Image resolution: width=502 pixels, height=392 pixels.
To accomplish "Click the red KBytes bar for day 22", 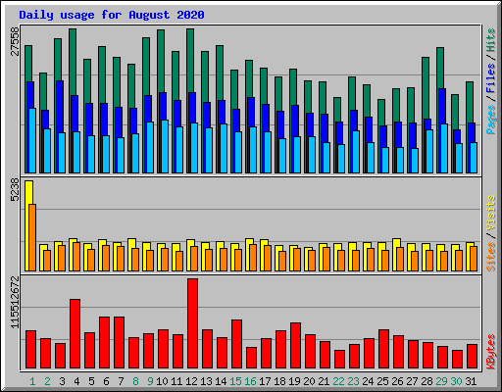I will coord(339,360).
